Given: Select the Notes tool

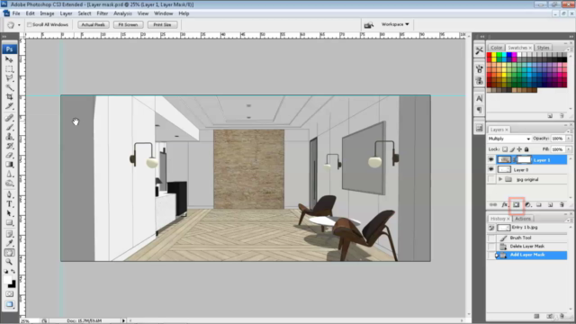Looking at the screenshot, I should tap(9, 234).
